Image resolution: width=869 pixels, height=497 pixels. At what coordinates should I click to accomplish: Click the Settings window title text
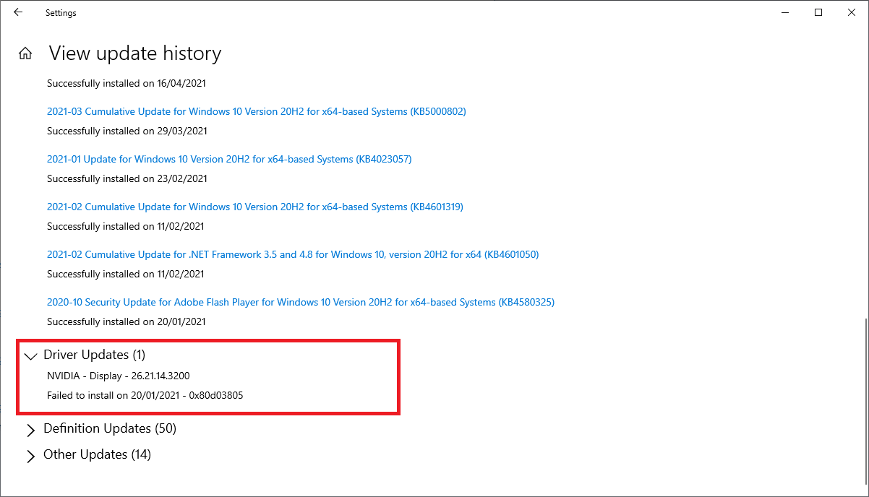[61, 13]
